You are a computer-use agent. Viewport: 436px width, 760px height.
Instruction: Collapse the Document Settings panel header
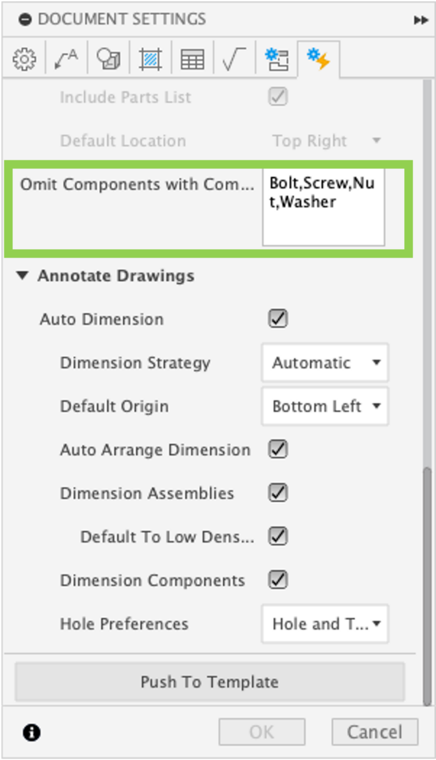(x=25, y=20)
